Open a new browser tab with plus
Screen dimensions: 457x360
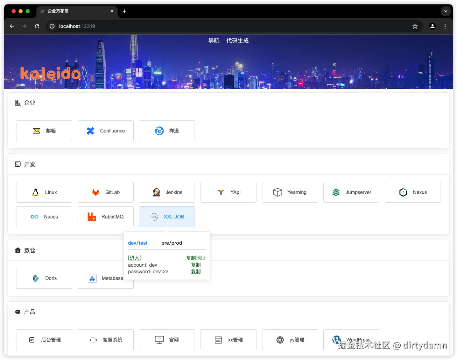(x=125, y=11)
